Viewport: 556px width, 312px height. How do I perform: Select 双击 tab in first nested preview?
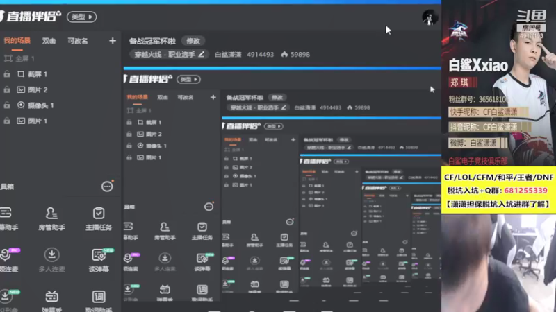pyautogui.click(x=163, y=97)
